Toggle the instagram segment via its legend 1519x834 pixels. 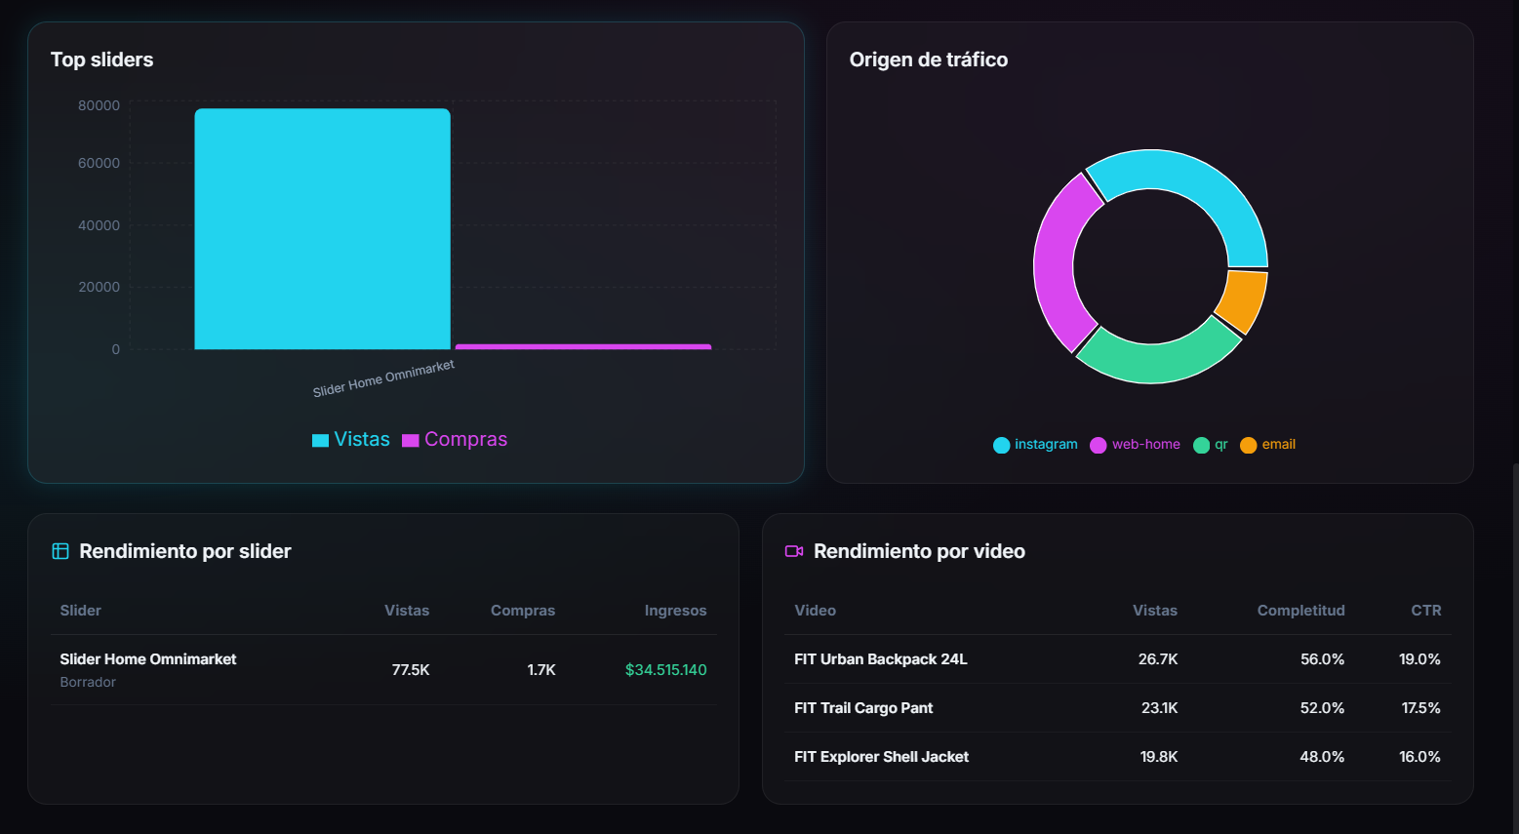click(x=1035, y=445)
